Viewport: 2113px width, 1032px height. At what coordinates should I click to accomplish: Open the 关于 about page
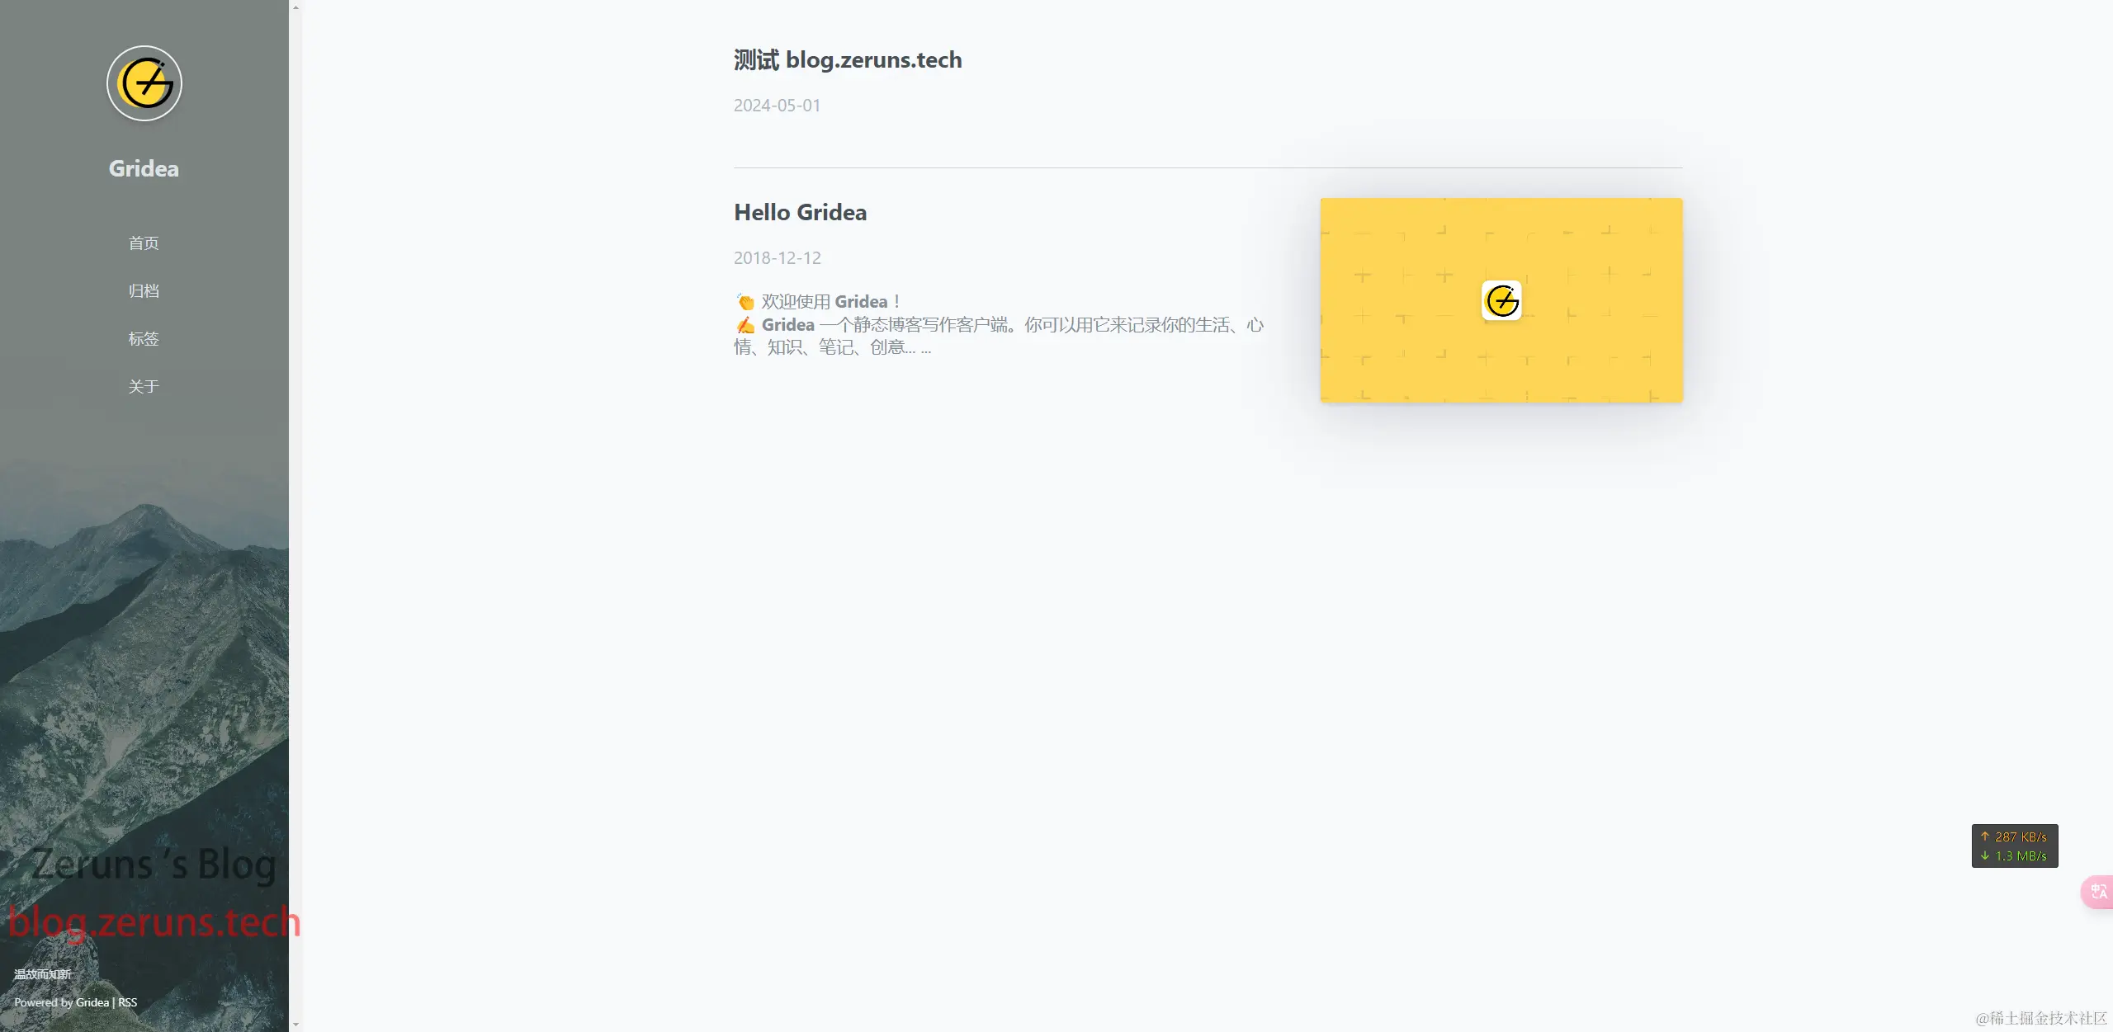144,387
